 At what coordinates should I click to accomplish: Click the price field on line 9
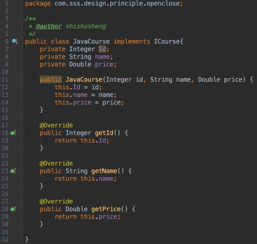click(104, 64)
